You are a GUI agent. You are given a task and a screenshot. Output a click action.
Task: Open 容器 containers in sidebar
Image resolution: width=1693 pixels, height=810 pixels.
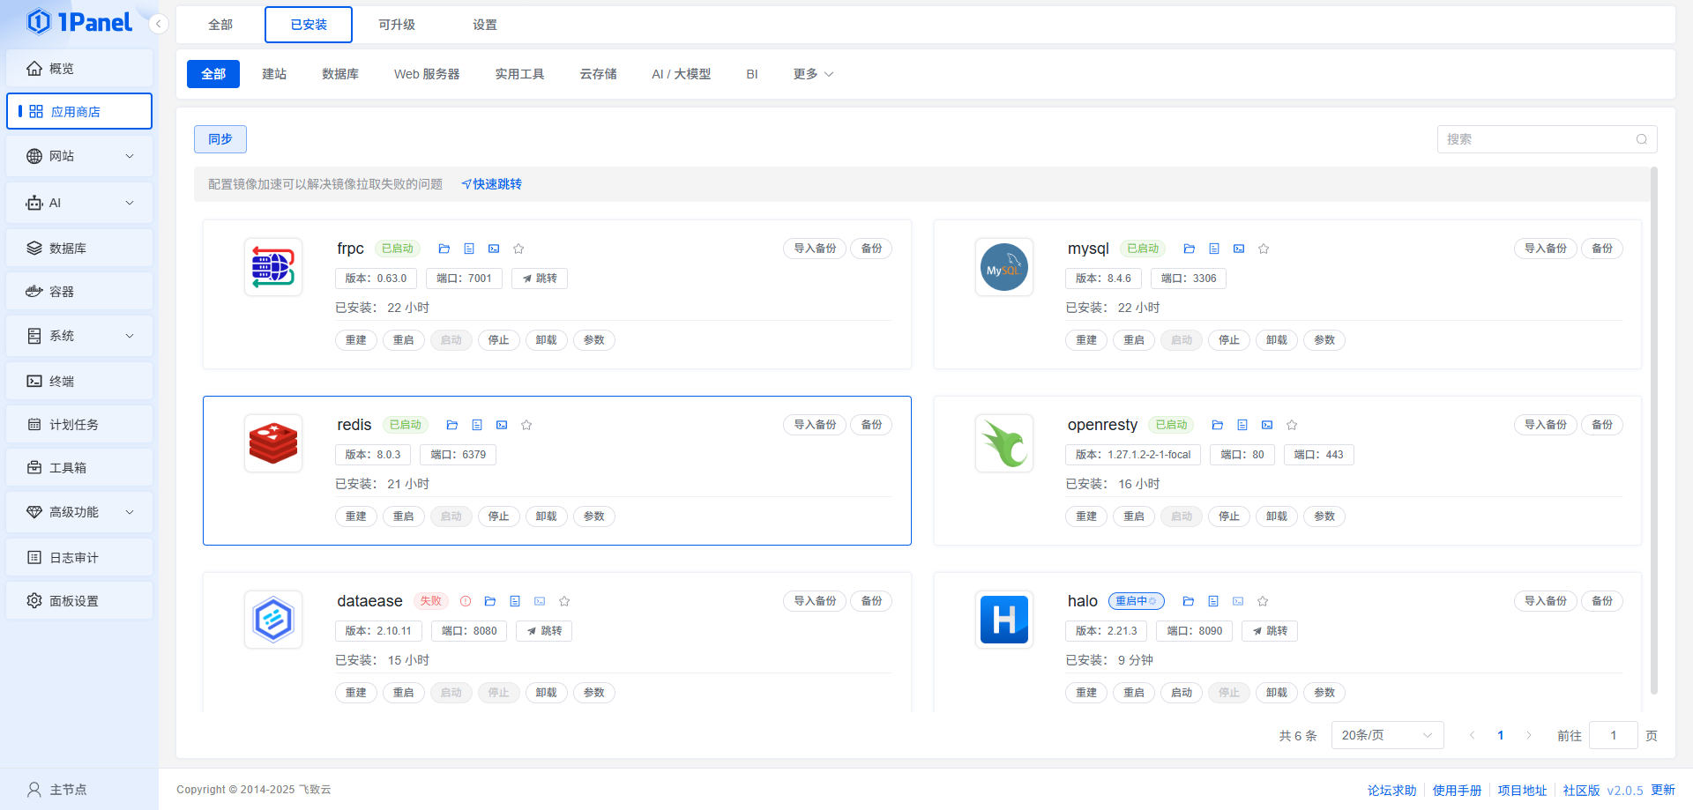click(79, 292)
